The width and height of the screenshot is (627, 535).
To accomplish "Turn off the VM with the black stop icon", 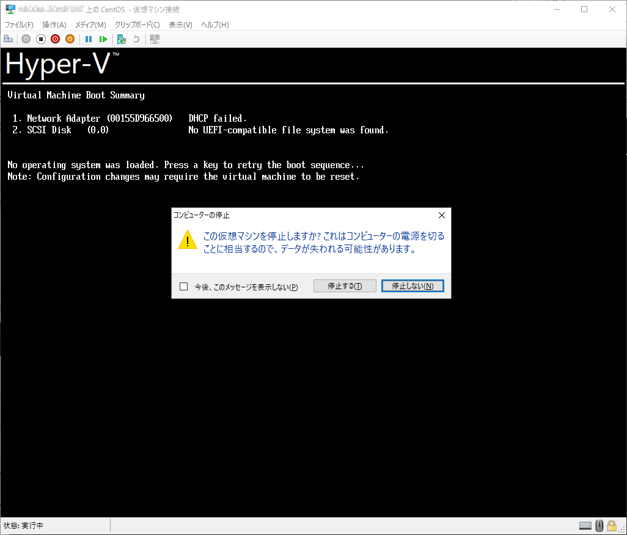I will point(41,39).
